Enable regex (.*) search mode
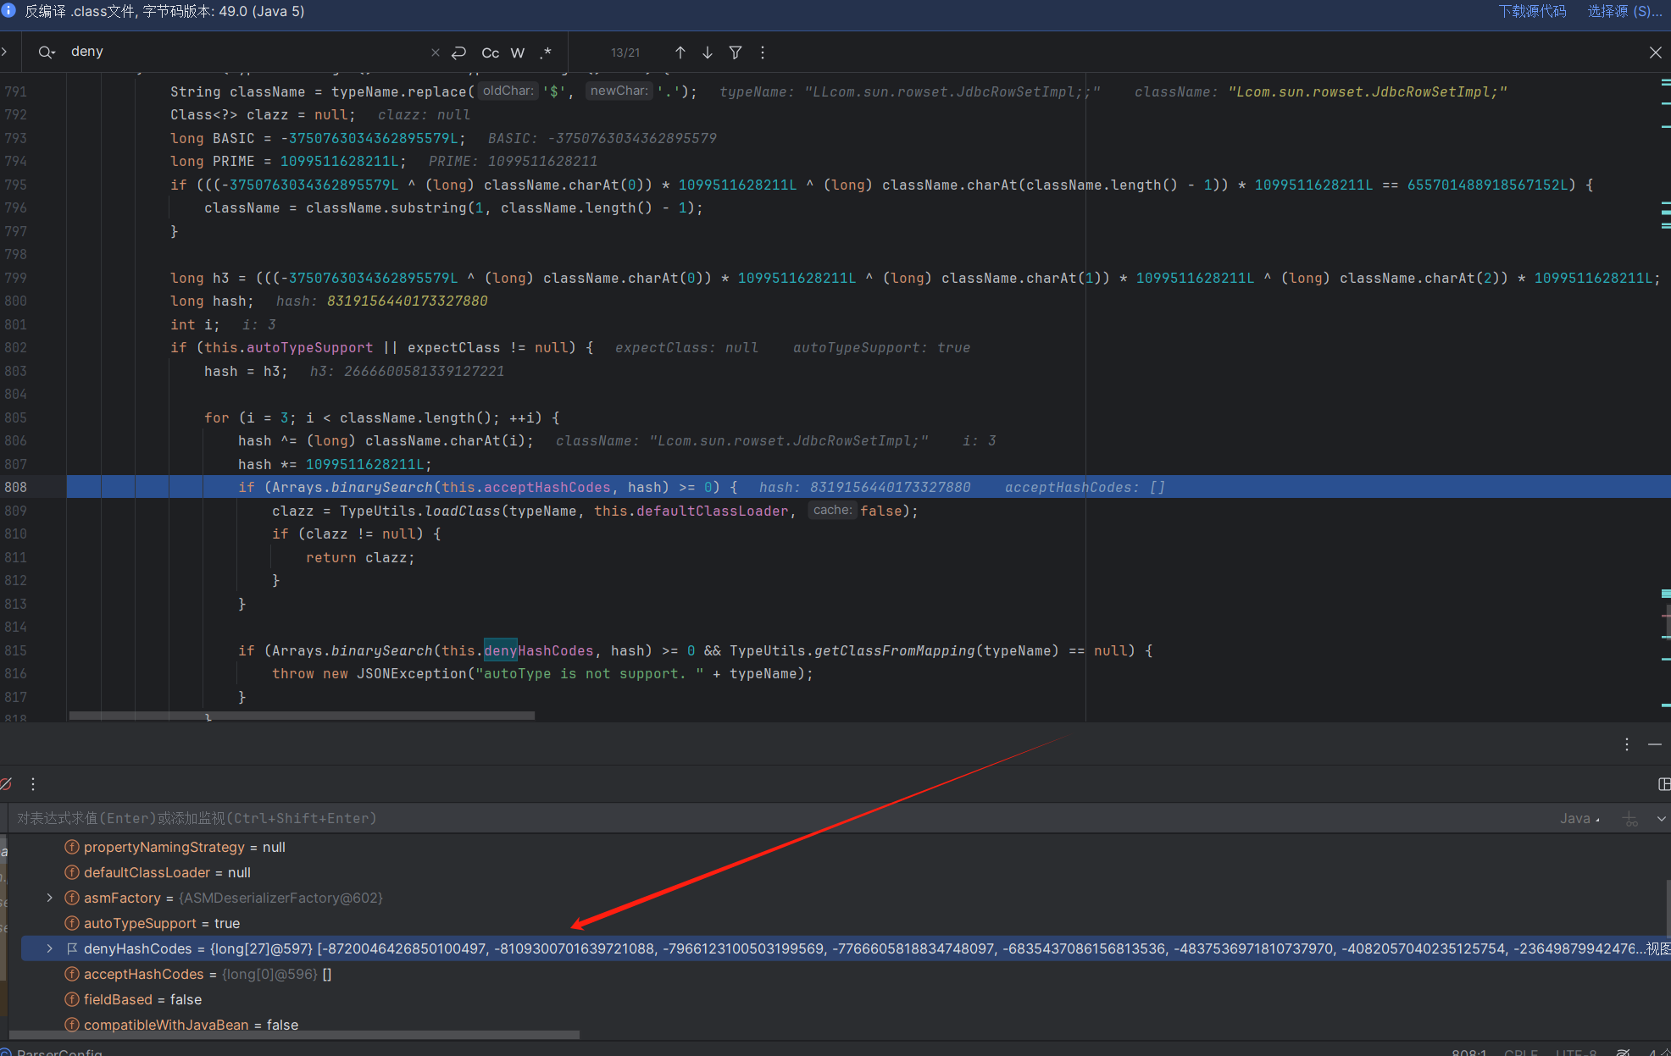Viewport: 1671px width, 1056px height. point(547,53)
